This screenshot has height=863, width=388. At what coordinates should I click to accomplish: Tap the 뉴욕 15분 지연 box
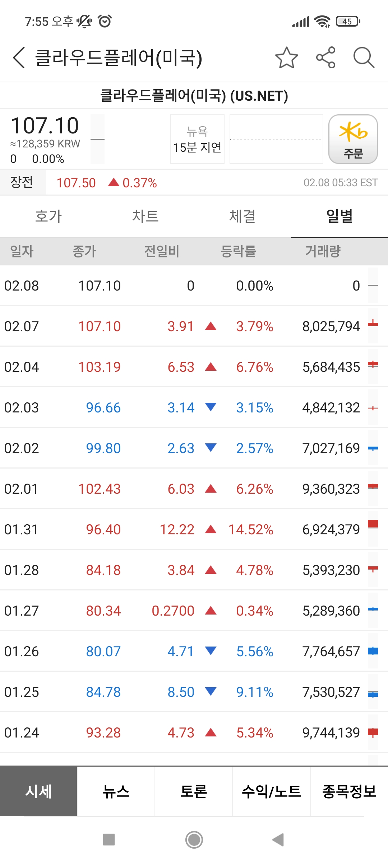[x=197, y=139]
